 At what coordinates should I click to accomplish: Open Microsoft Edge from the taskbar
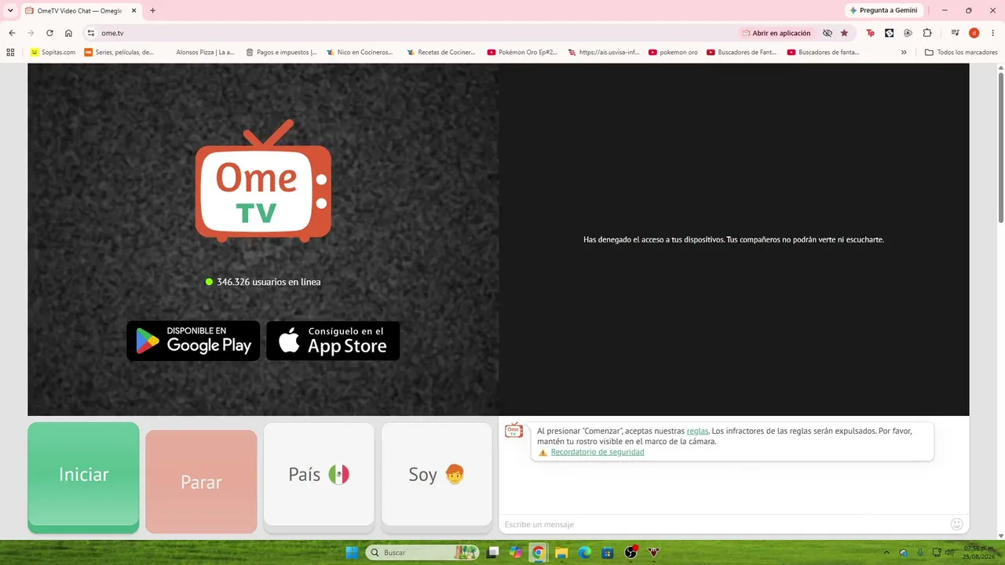pos(584,552)
